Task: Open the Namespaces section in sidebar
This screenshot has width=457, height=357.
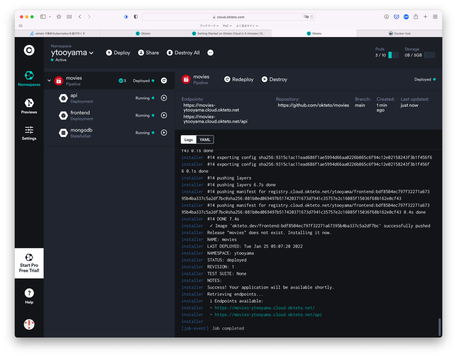Action: pyautogui.click(x=29, y=78)
